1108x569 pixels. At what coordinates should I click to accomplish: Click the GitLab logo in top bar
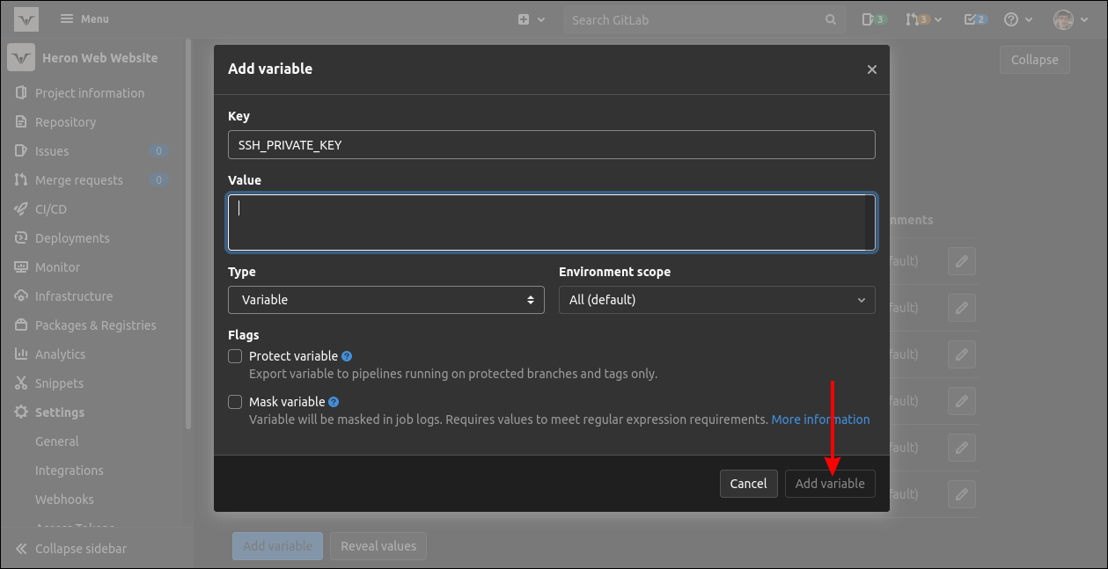[x=26, y=19]
